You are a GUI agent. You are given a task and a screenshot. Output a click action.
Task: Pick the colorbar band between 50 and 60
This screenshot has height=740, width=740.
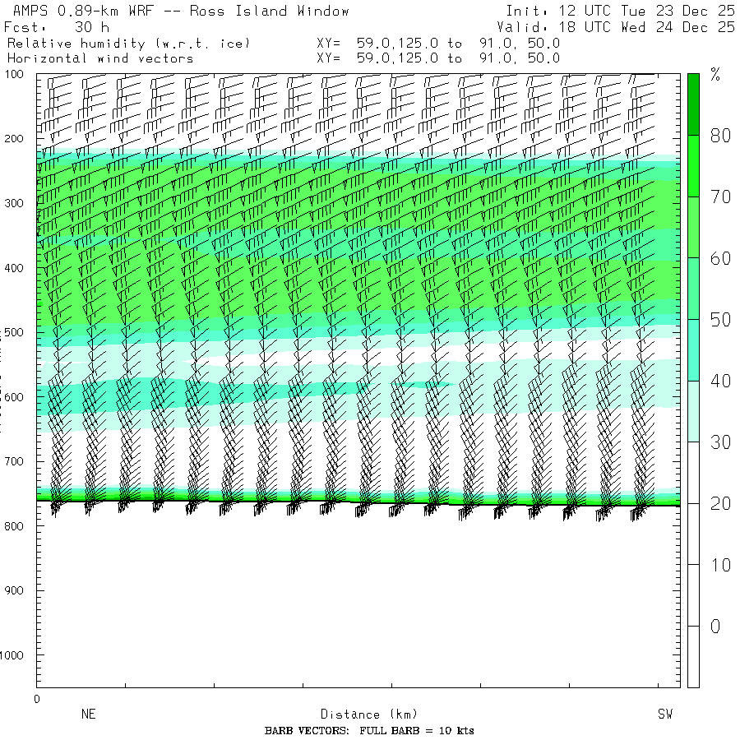click(693, 289)
